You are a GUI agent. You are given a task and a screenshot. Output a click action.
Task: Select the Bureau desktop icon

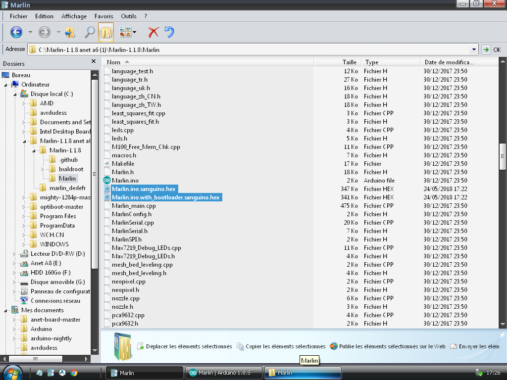(x=5, y=75)
